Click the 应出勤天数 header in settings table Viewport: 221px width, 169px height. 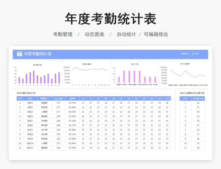pos(198,98)
